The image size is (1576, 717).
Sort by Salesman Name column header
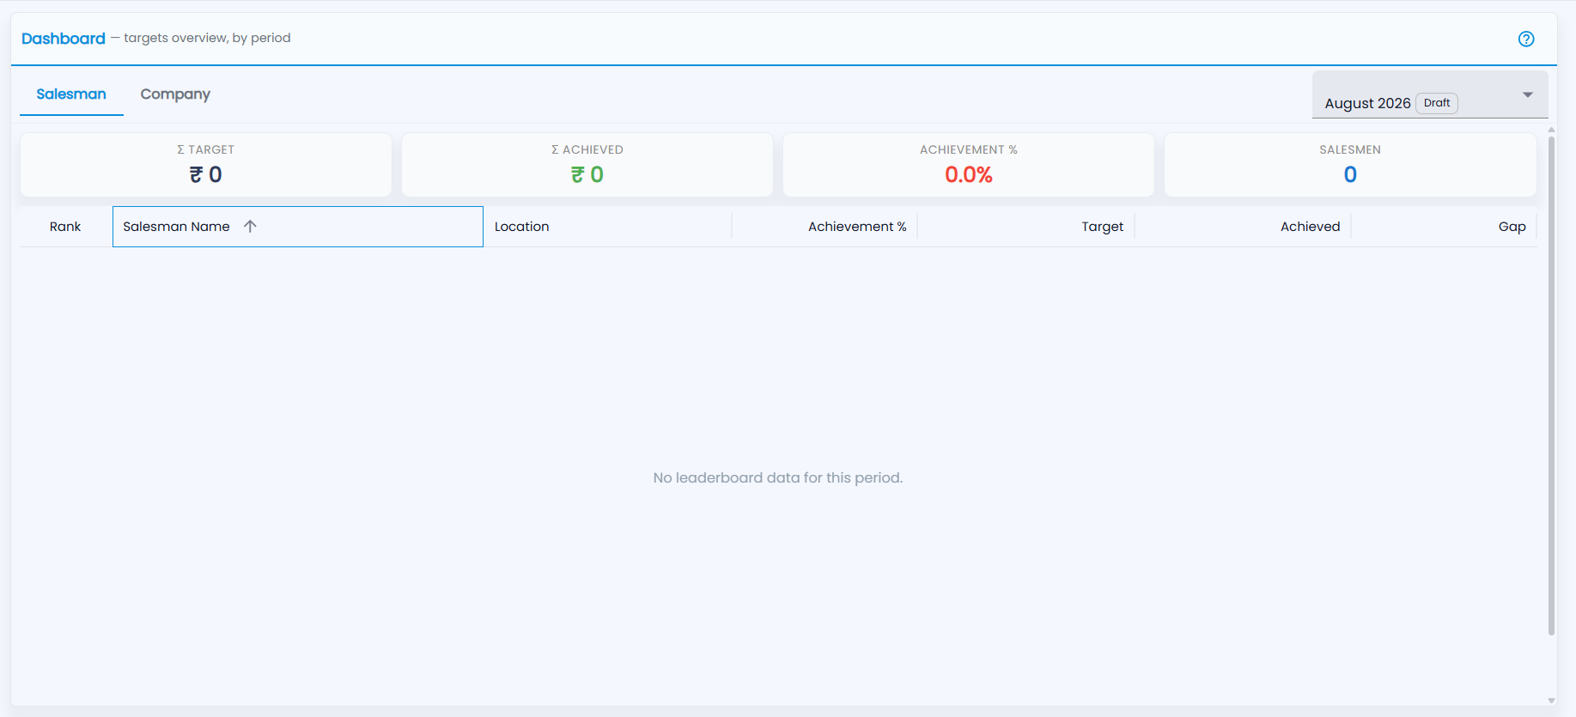tap(297, 227)
